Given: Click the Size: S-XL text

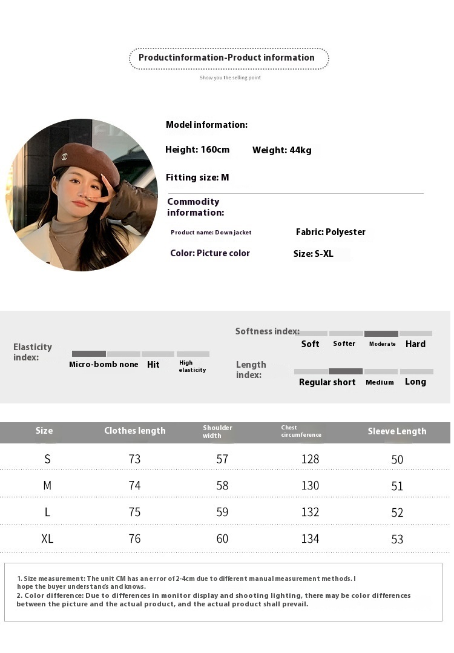Looking at the screenshot, I should pos(313,254).
